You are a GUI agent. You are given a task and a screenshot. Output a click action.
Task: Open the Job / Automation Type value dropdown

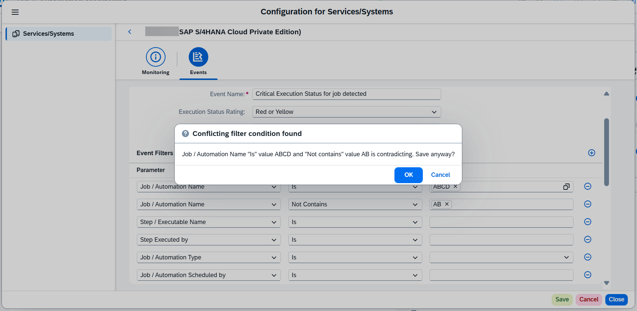[x=566, y=258]
